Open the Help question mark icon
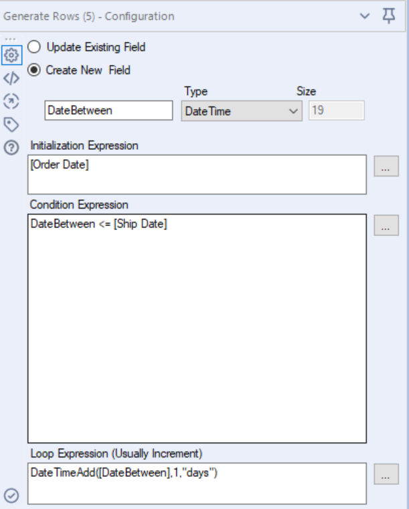 pyautogui.click(x=12, y=148)
